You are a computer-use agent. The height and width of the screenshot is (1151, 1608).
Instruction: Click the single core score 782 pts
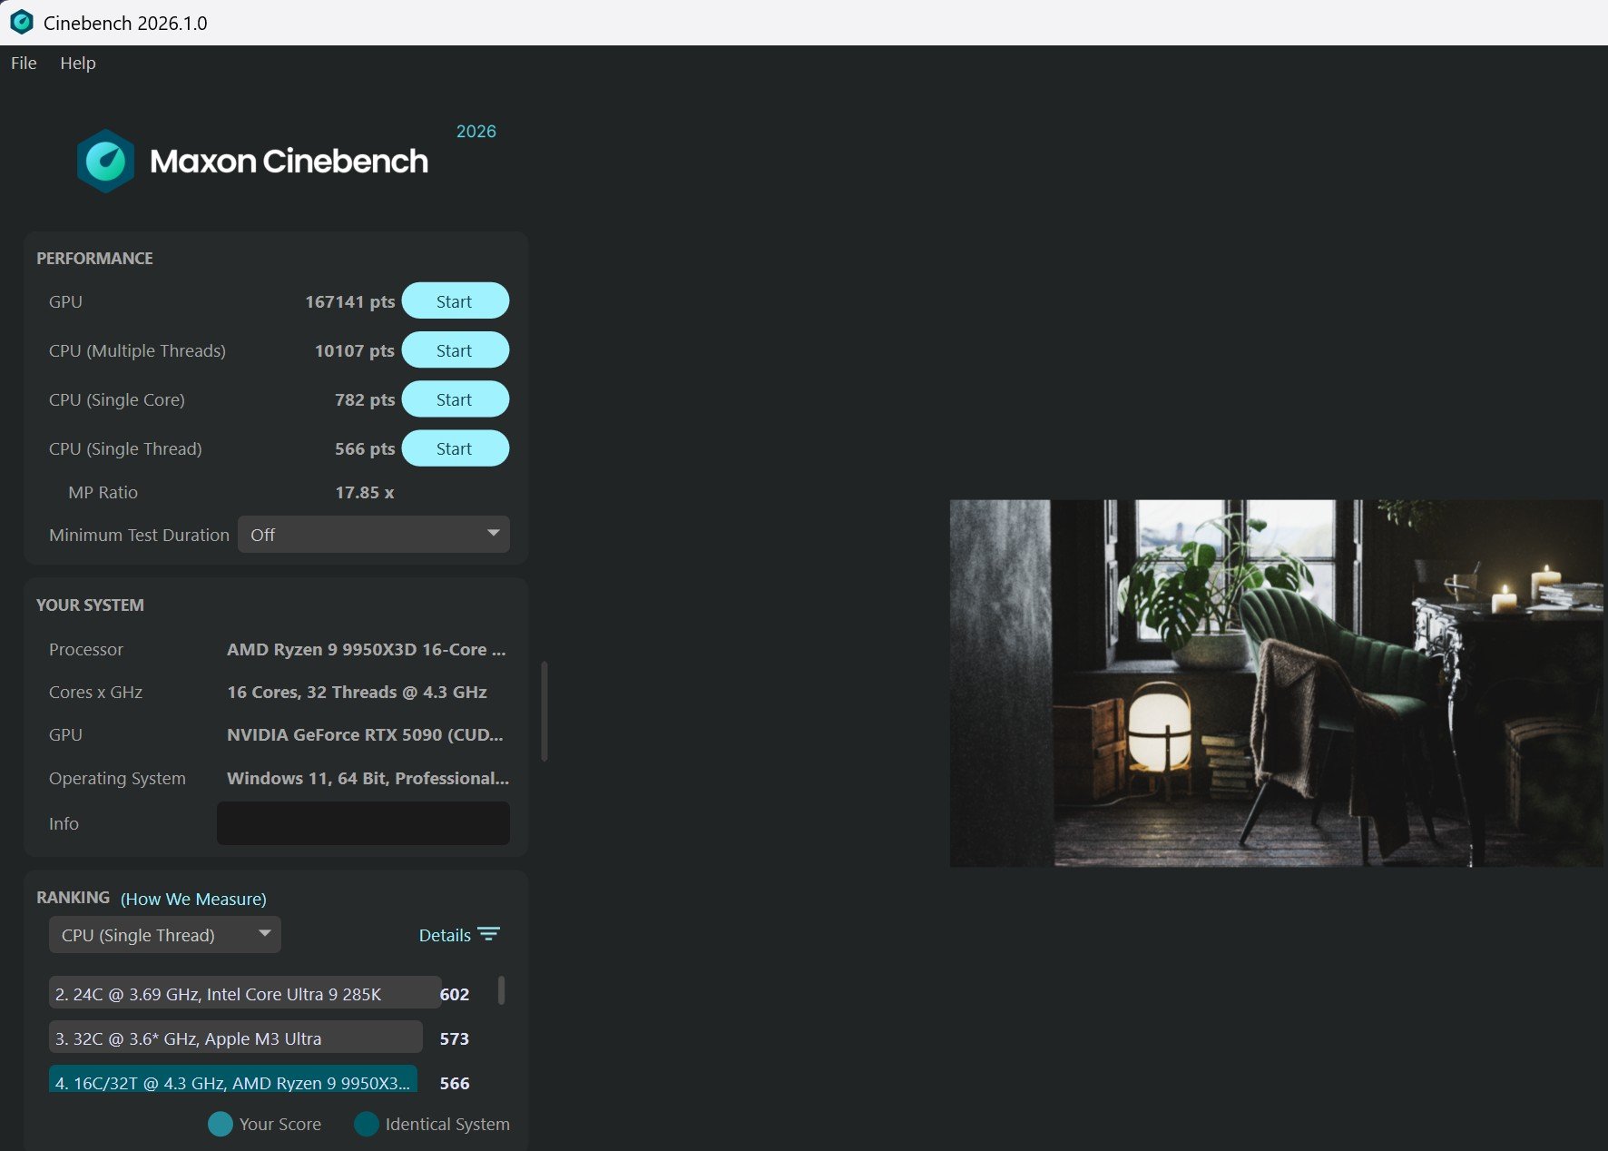click(365, 399)
